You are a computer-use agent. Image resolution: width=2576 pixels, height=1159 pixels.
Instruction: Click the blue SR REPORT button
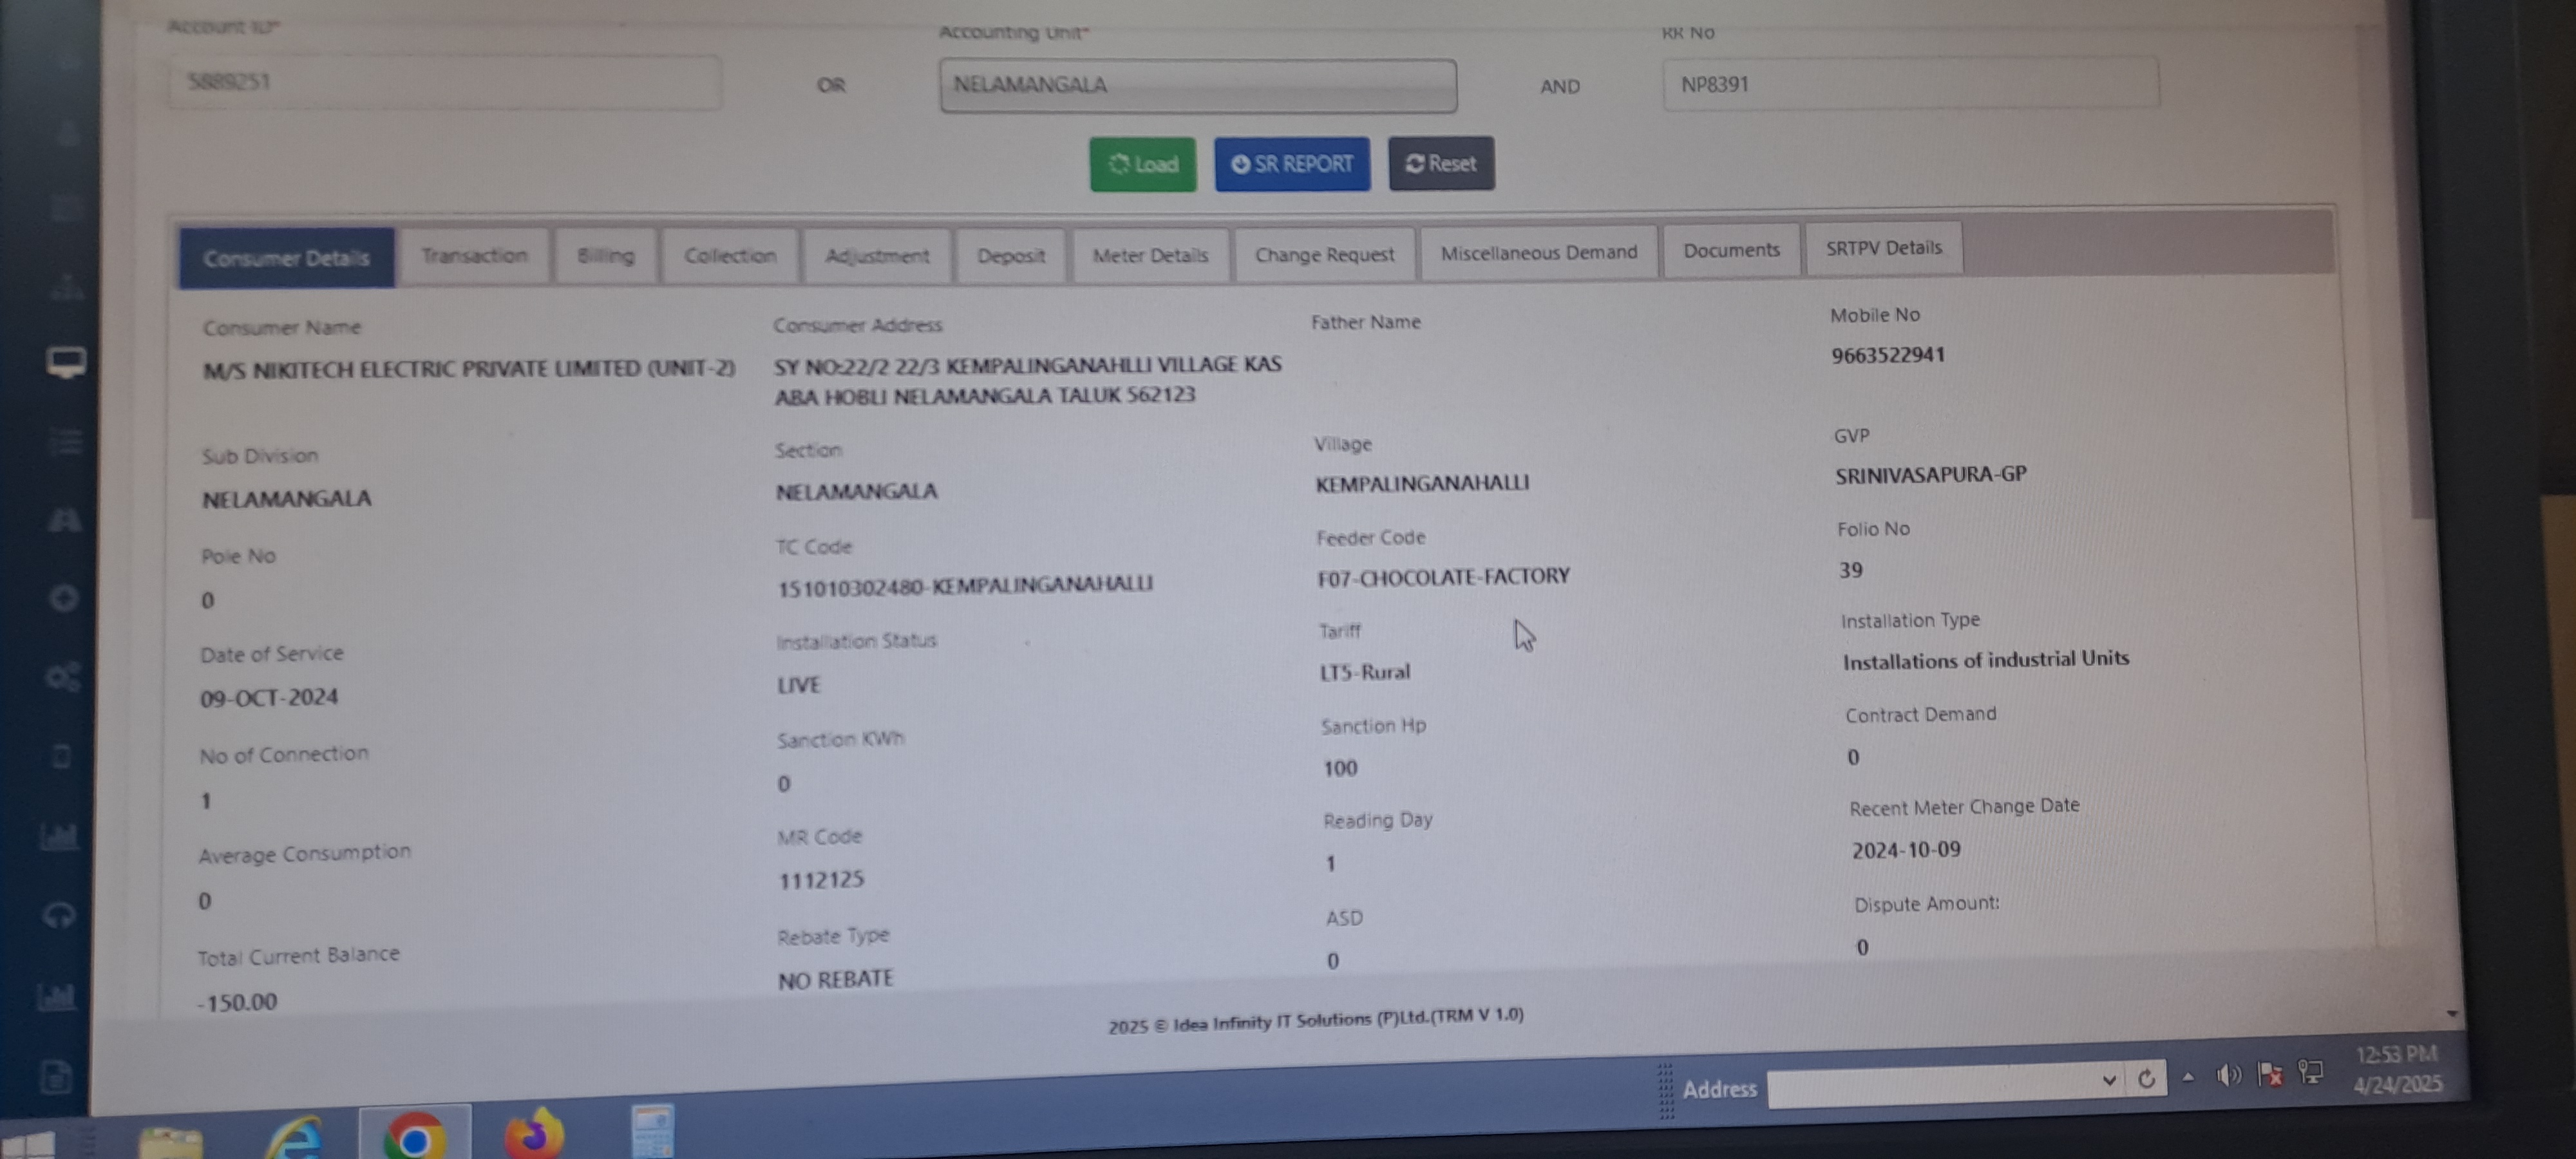(1292, 164)
